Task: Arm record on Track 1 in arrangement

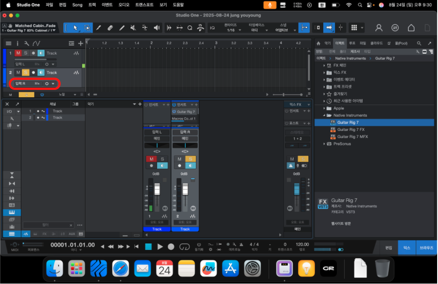Action: pyautogui.click(x=34, y=53)
